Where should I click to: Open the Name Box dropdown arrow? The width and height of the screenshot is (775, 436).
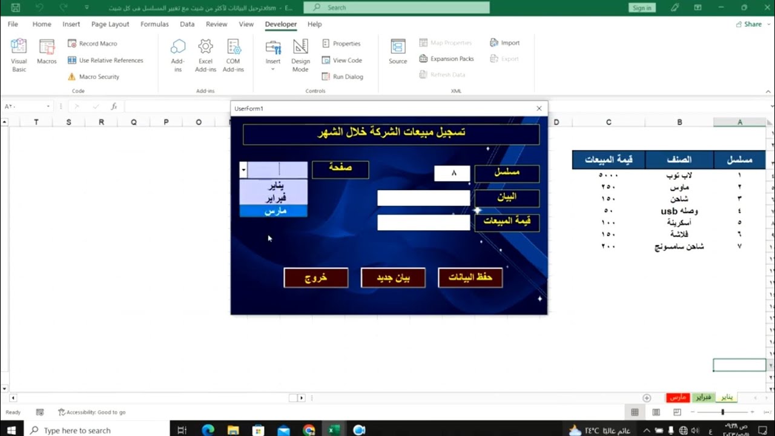point(48,107)
